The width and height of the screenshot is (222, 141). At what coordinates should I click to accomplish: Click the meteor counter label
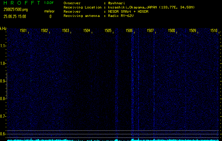point(49,11)
